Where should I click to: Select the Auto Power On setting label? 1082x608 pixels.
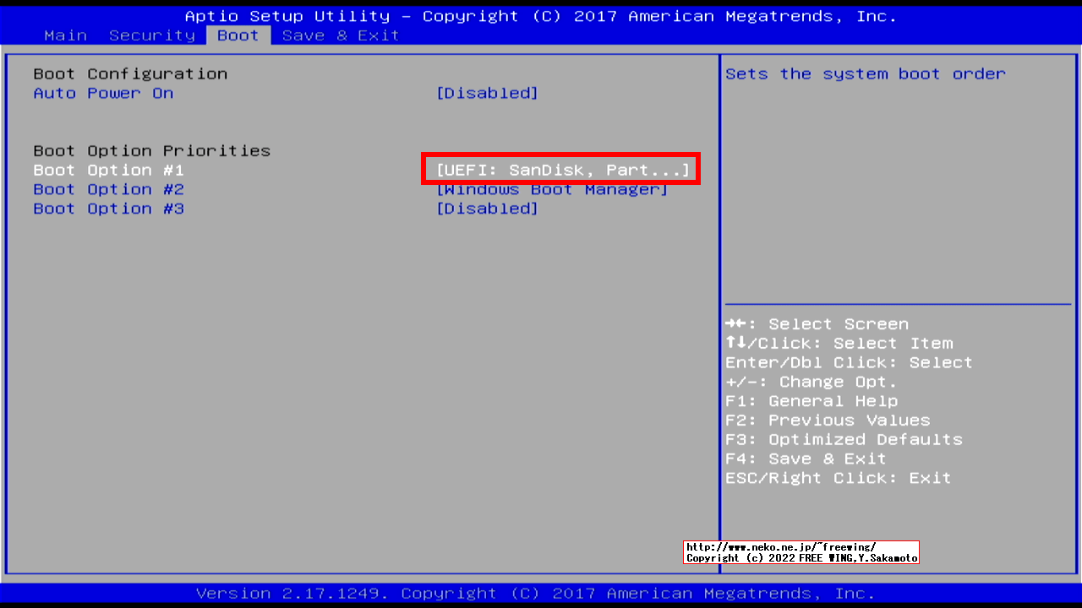click(103, 94)
